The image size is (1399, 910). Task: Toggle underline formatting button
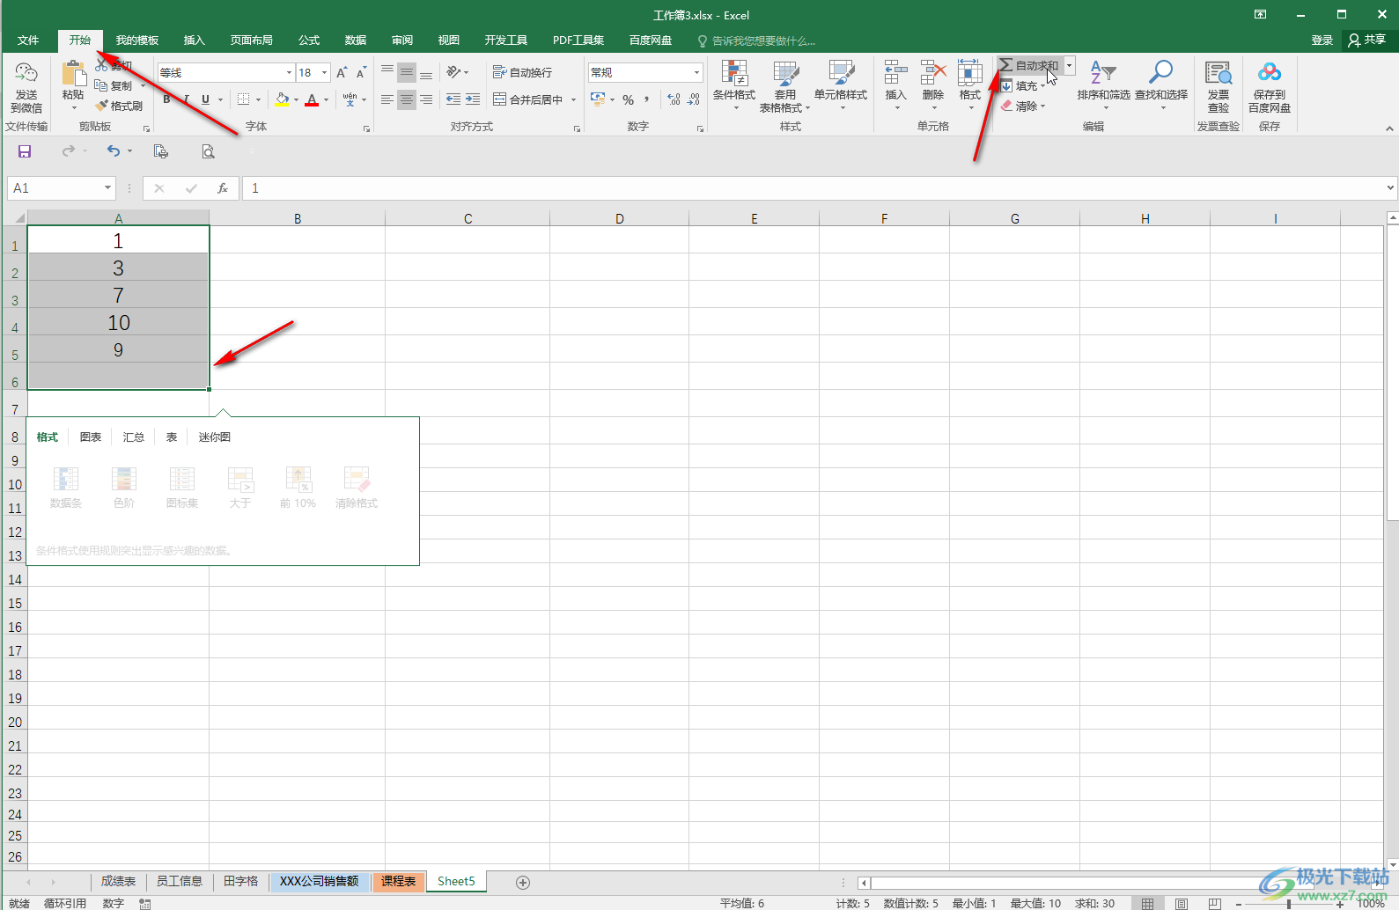pyautogui.click(x=205, y=99)
